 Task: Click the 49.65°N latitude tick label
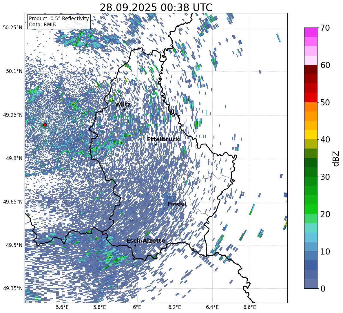[x=13, y=202]
